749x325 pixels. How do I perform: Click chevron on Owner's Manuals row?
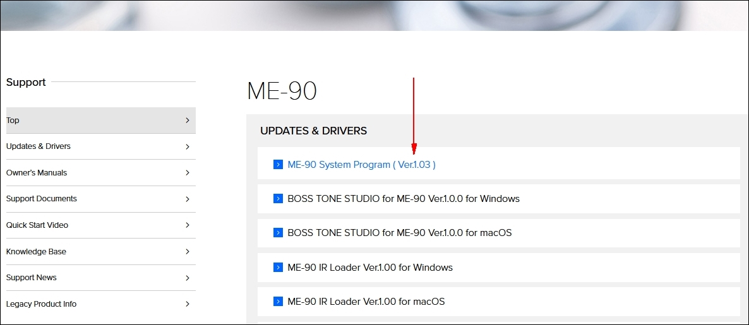(188, 173)
